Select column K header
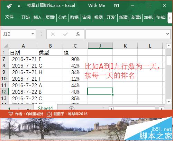The width and height of the screenshot is (173, 141). coord(125,46)
